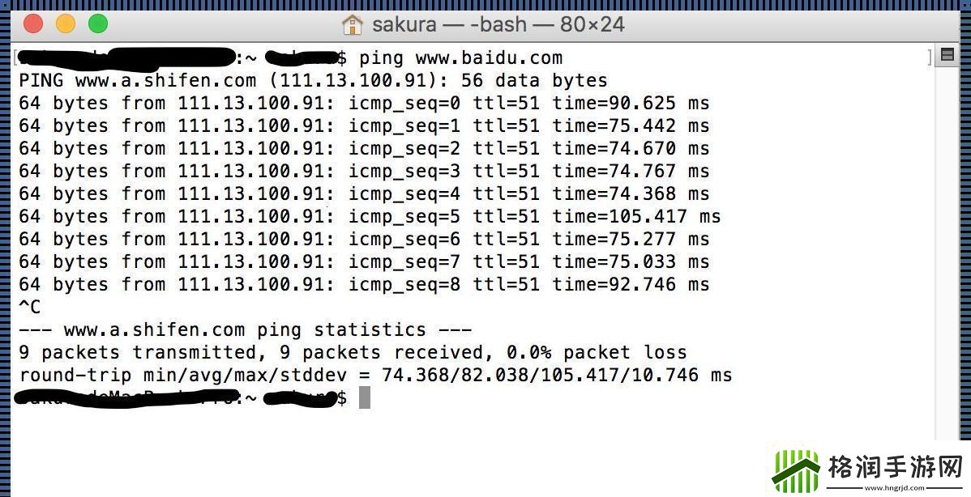
Task: Open the www.hngrjd.com watermark link
Action: (894, 488)
